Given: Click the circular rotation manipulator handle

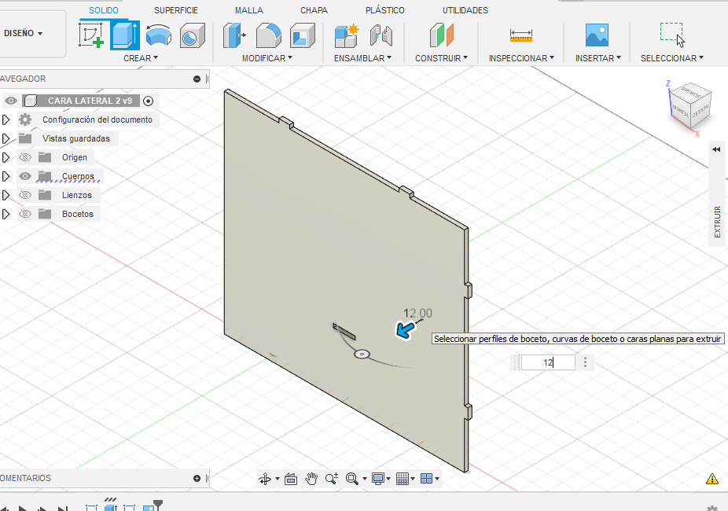Looking at the screenshot, I should [x=362, y=355].
